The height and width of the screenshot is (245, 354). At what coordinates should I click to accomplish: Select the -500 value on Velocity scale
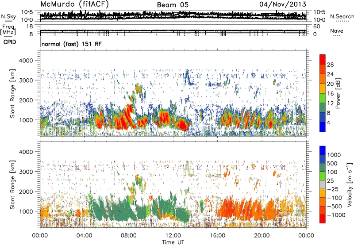coord(335,207)
